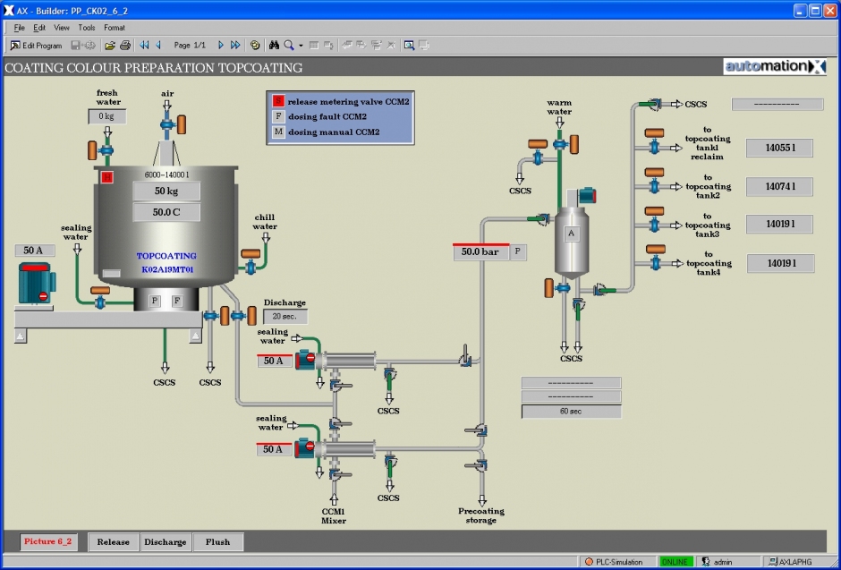Click the bottom-bar Discharge button

(x=166, y=542)
